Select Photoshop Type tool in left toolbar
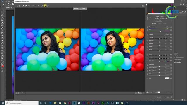This screenshot has width=187, height=105. coord(2,48)
